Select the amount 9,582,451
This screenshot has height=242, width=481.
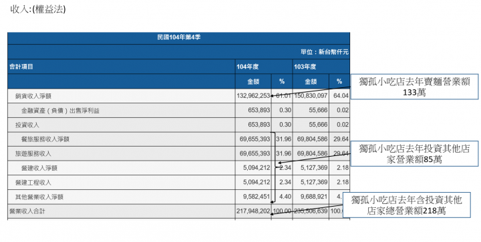(x=257, y=197)
